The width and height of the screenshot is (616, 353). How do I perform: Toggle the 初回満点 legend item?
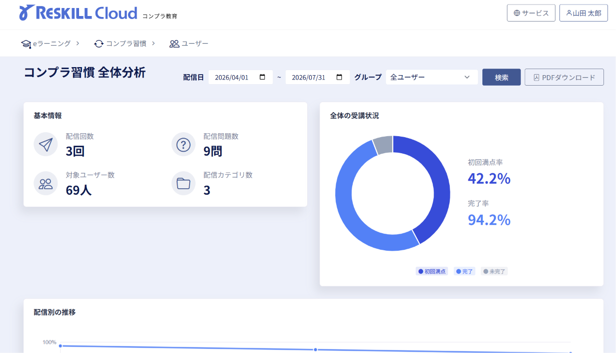coord(432,271)
